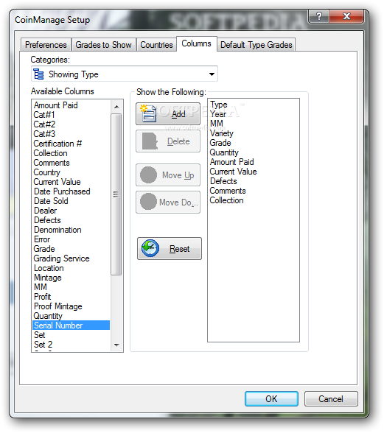Select Collection in Available Columns
This screenshot has width=384, height=433.
(x=71, y=153)
